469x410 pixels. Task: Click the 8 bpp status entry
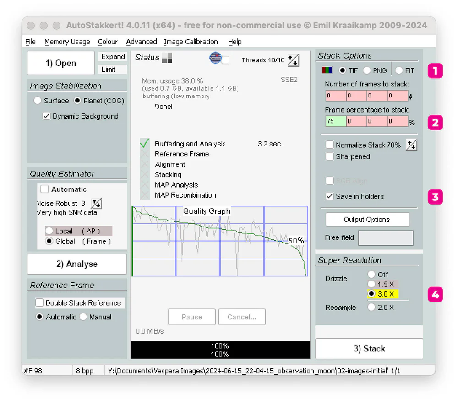pos(85,371)
